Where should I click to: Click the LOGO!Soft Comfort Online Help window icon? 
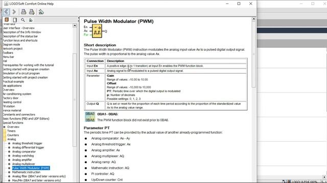point(6,4)
